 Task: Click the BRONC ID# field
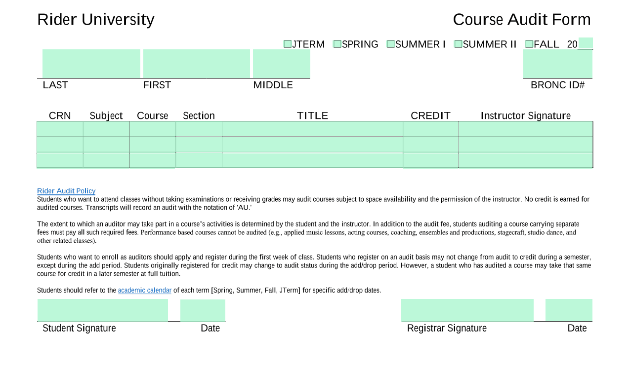point(558,64)
